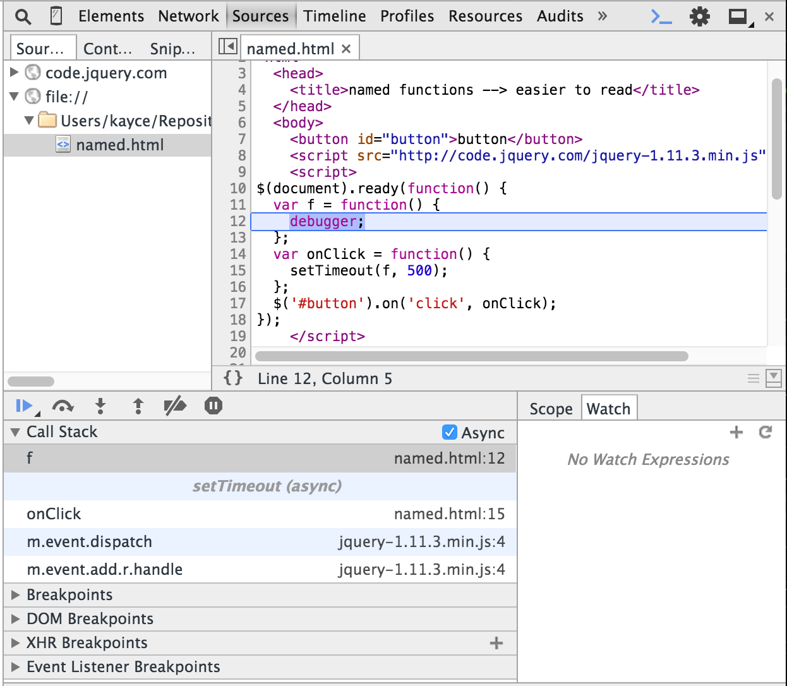Deactivate breakpoints icon
Viewport: 787px width, 686px height.
[x=175, y=406]
